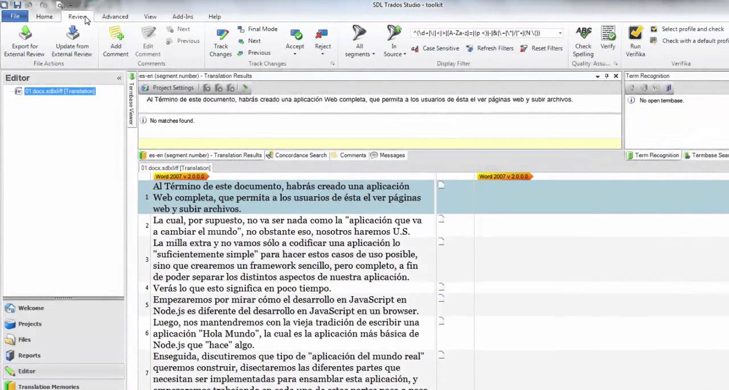
Task: Collapse the Editor navigation pane
Action: pyautogui.click(x=119, y=78)
